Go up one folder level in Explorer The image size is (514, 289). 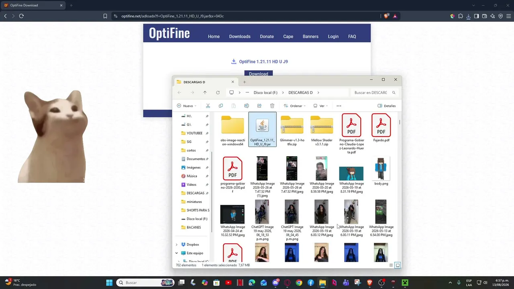(205, 93)
